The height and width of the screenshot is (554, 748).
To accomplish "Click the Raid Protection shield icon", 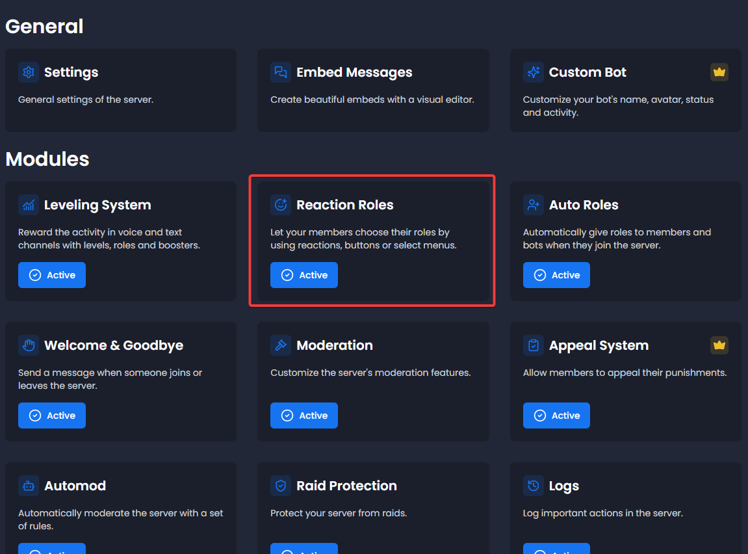I will click(281, 486).
